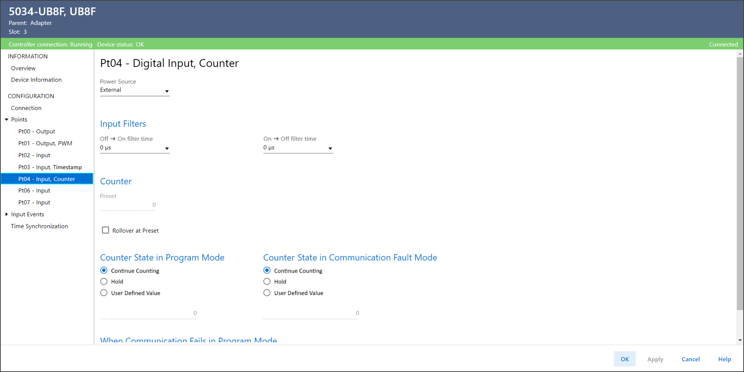Click the scroll down arrow of scrollbar

(x=740, y=340)
